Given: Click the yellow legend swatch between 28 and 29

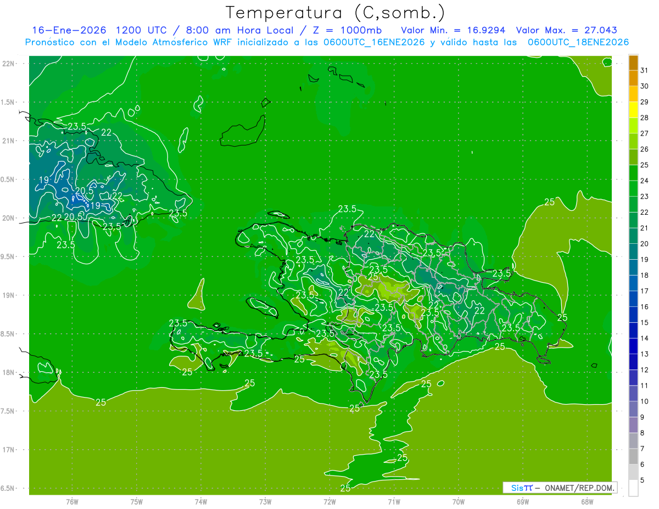Looking at the screenshot, I should [x=633, y=110].
